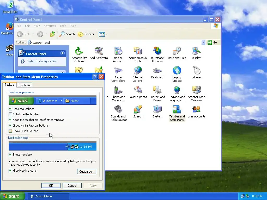
Task: Enable Show Quick Launch checkbox
Action: pyautogui.click(x=10, y=131)
